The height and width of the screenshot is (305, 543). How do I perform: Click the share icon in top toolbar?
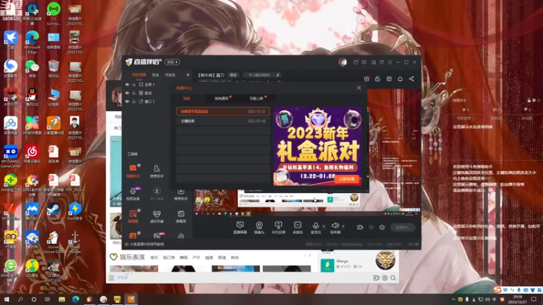click(411, 79)
